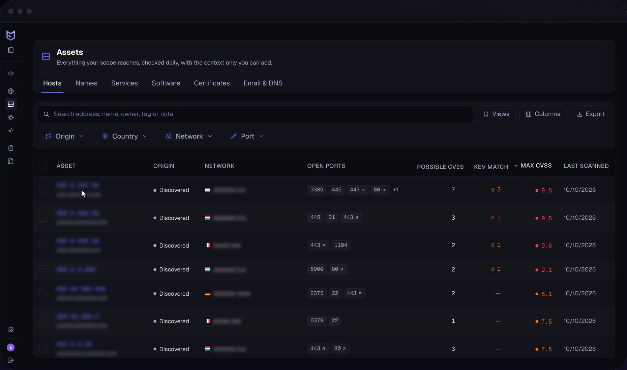
Task: Click the logout icon at sidebar bottom
Action: coord(11,360)
